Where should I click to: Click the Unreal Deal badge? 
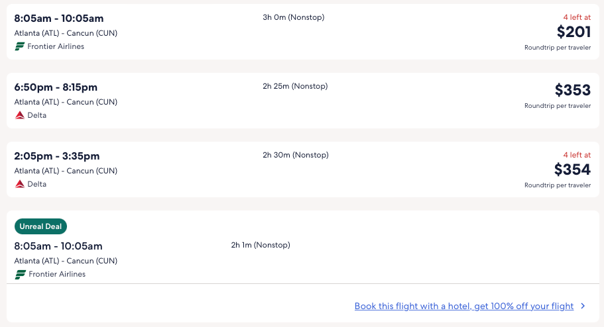40,226
